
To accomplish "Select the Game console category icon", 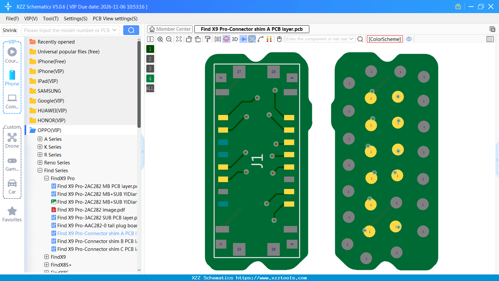I will click(12, 160).
